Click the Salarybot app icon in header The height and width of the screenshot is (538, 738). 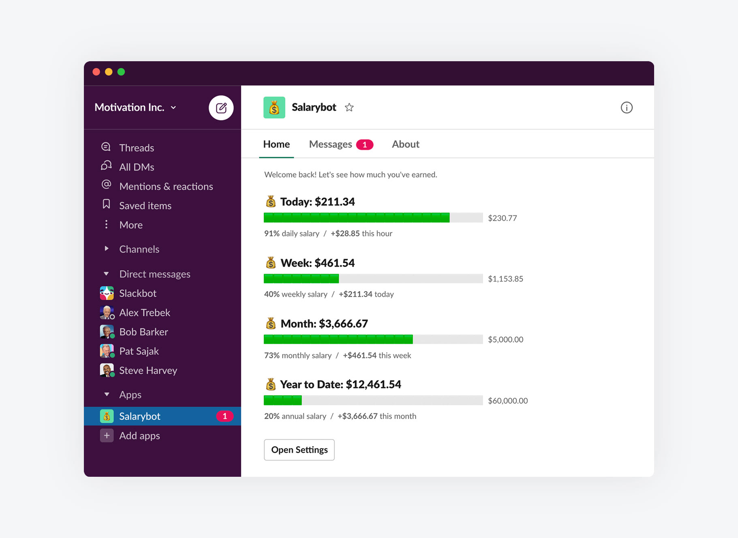[x=274, y=107]
